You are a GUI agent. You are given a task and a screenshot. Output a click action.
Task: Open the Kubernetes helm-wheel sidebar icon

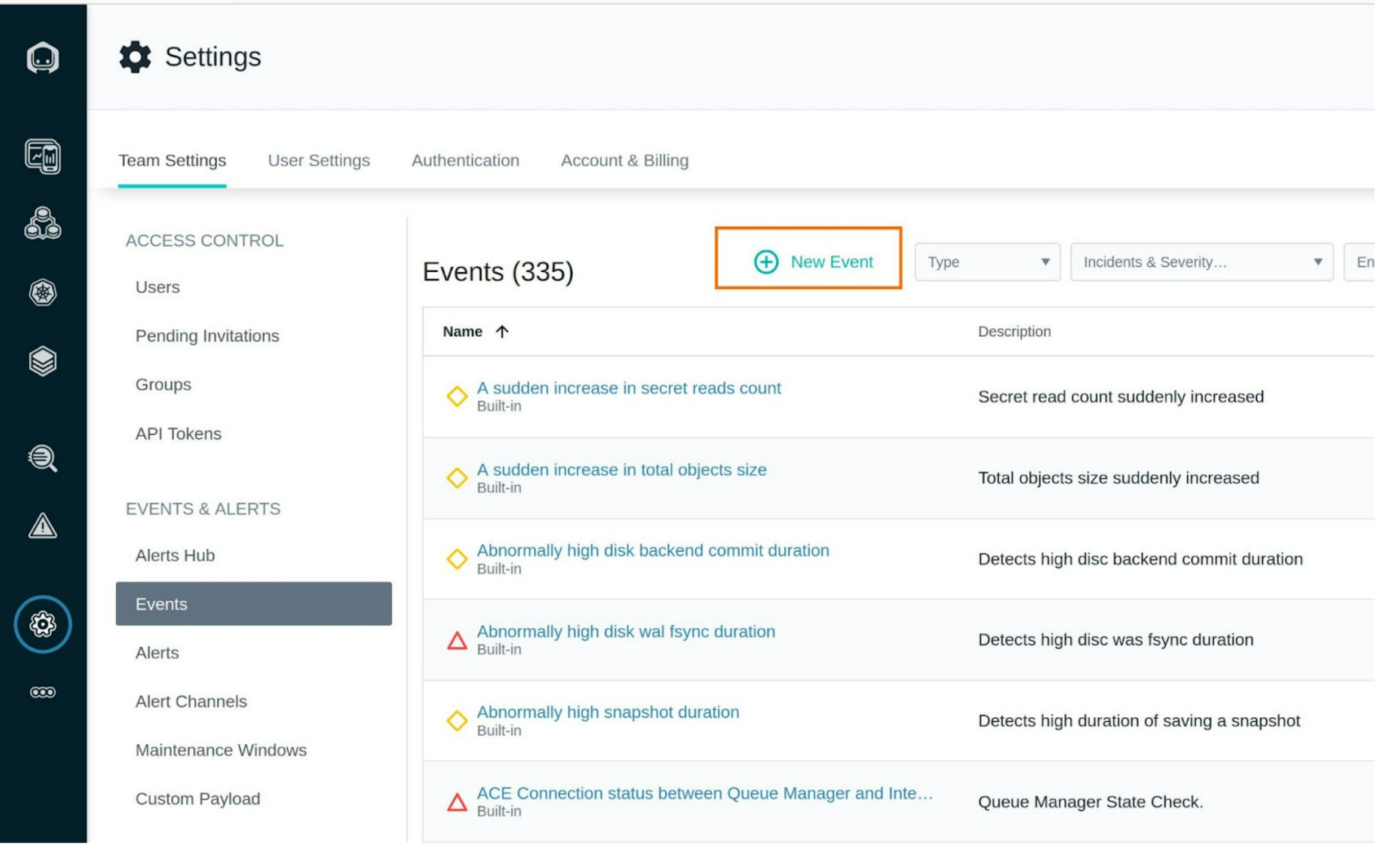(43, 293)
